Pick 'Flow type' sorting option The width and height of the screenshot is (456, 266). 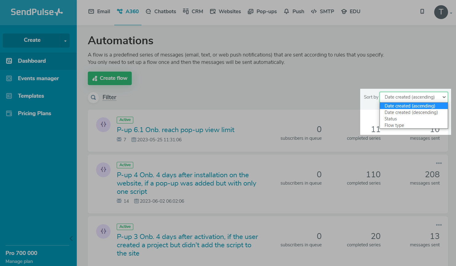coord(394,125)
